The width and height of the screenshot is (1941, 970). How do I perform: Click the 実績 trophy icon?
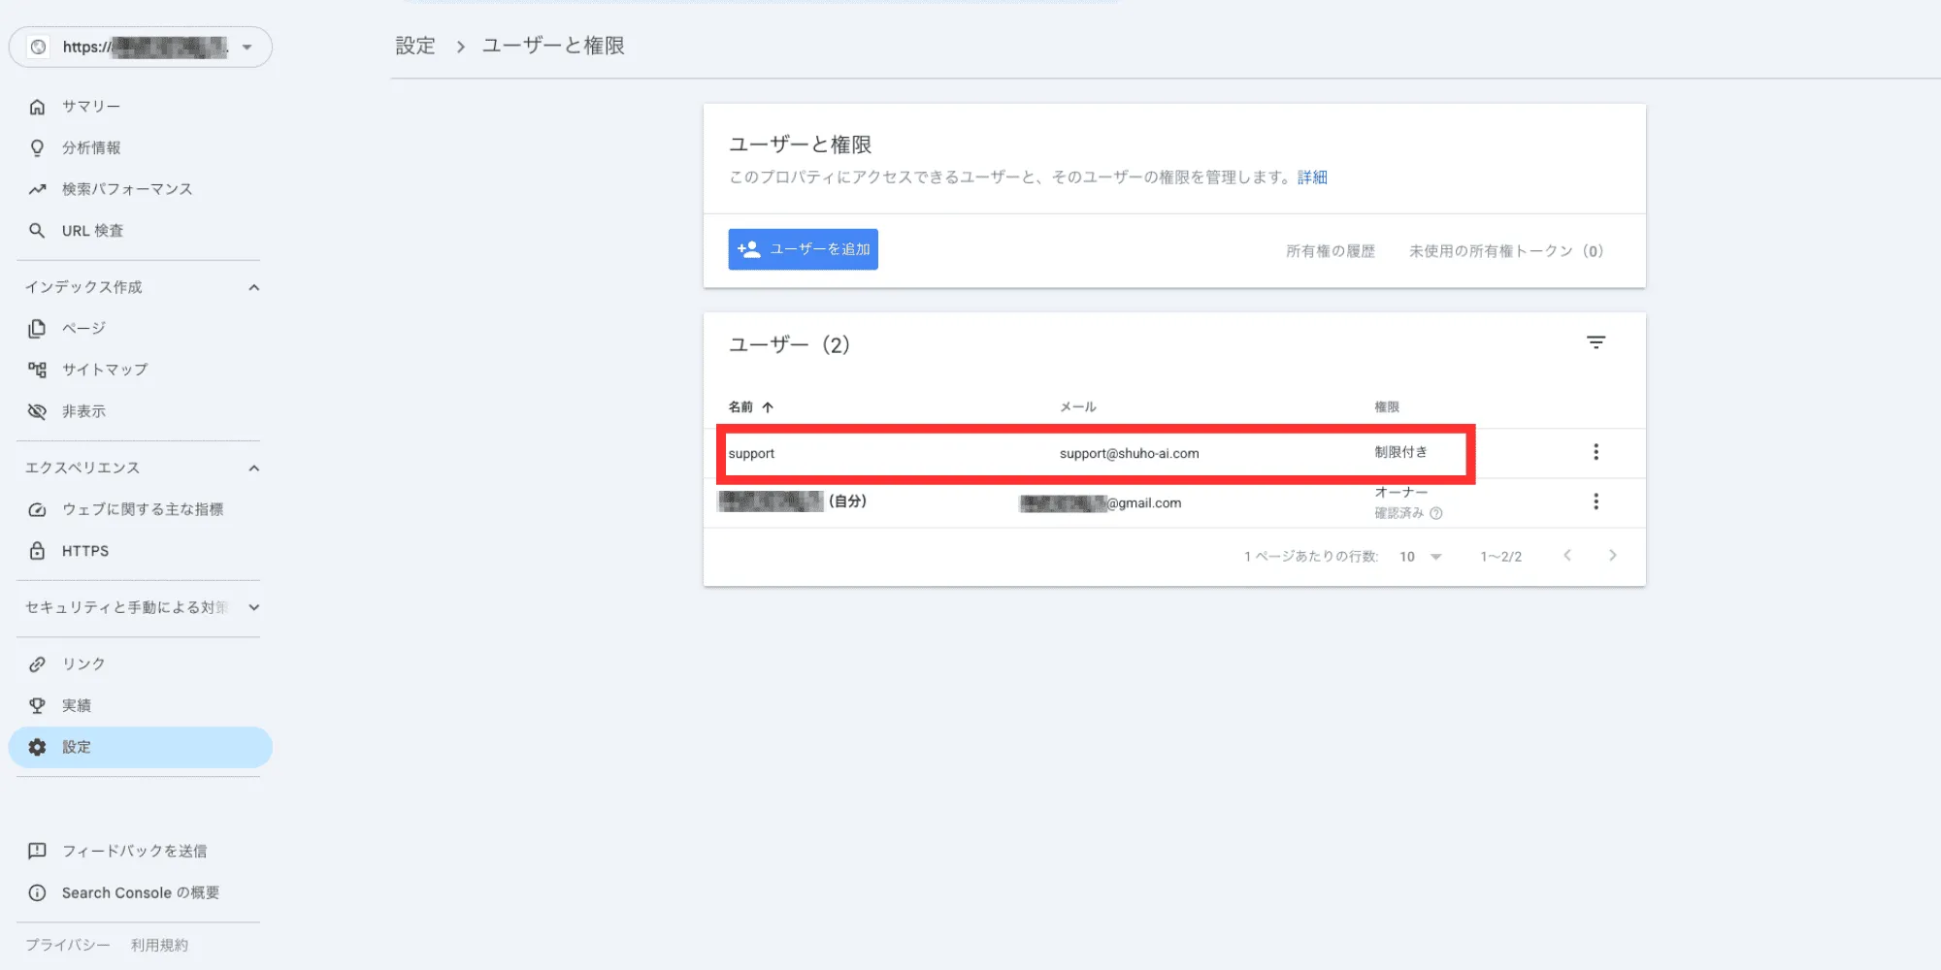tap(37, 705)
